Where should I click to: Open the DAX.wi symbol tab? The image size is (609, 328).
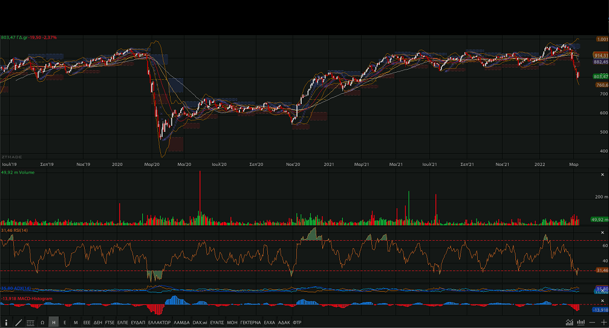click(x=200, y=323)
